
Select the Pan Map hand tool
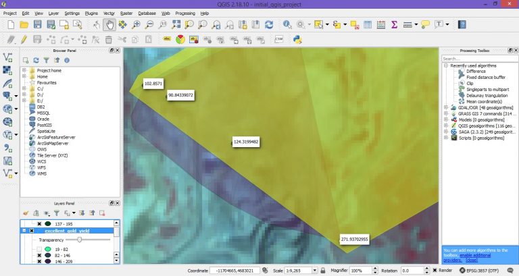pos(109,24)
